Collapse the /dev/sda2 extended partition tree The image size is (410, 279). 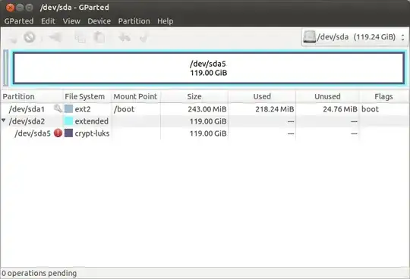click(4, 121)
